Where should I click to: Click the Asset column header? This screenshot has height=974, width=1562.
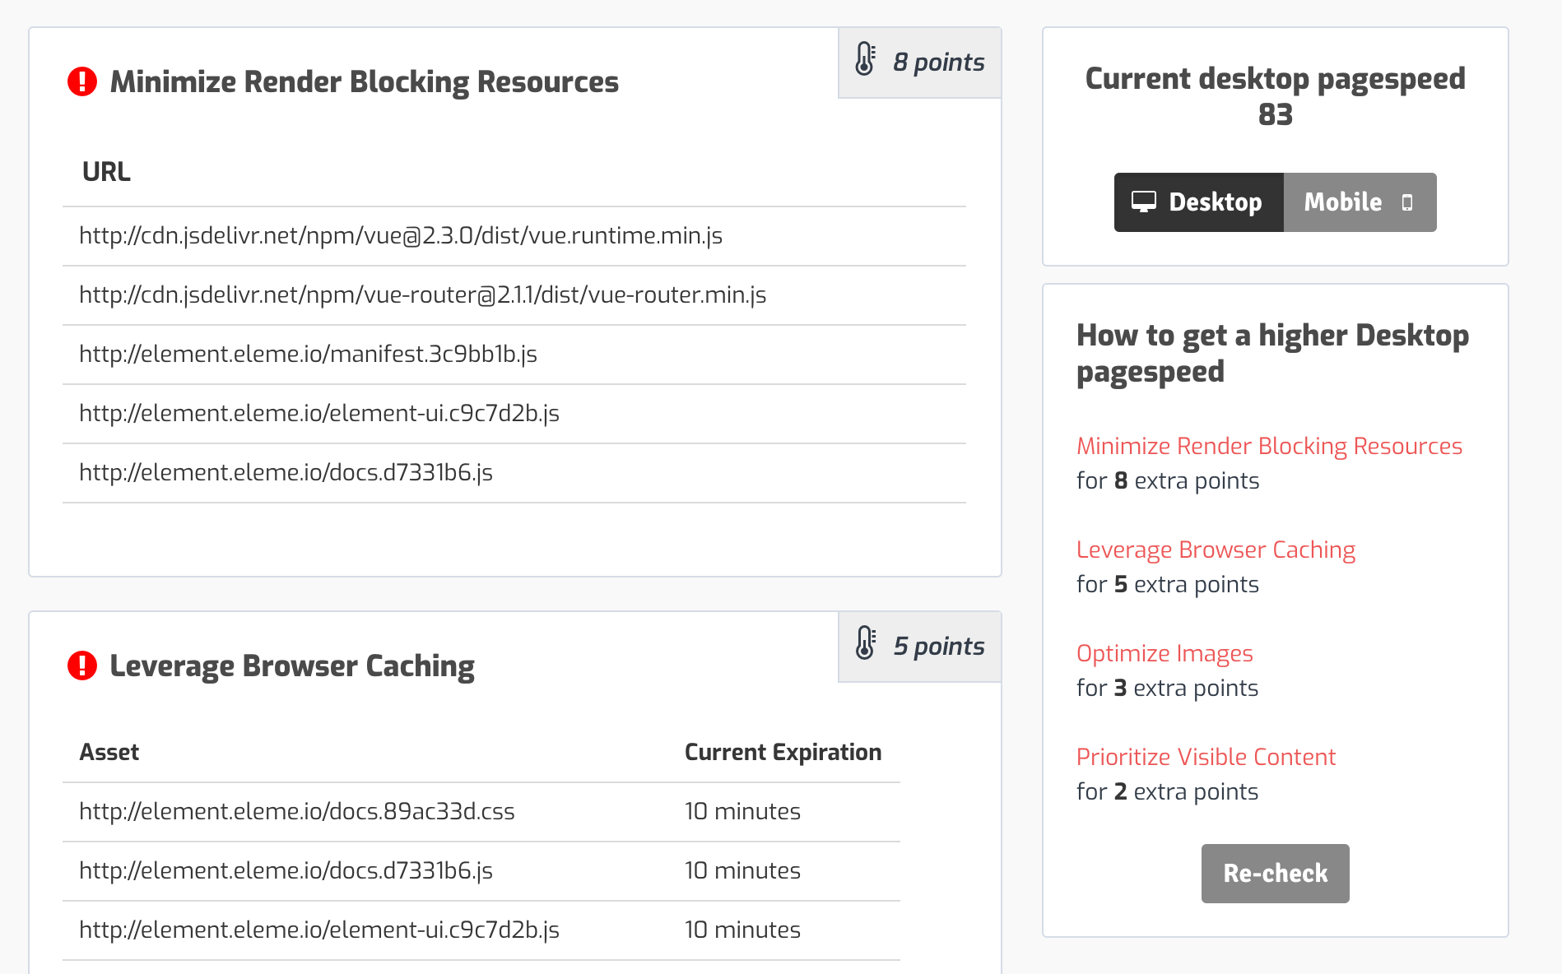[x=109, y=753]
